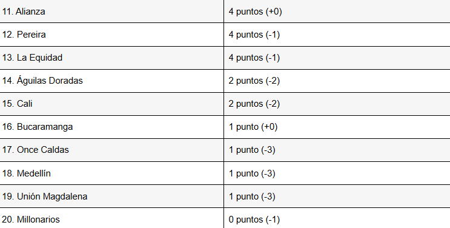This screenshot has height=228, width=450.
Task: Select Millonarios' 0 puntos (-1) cell
Action: click(337, 218)
